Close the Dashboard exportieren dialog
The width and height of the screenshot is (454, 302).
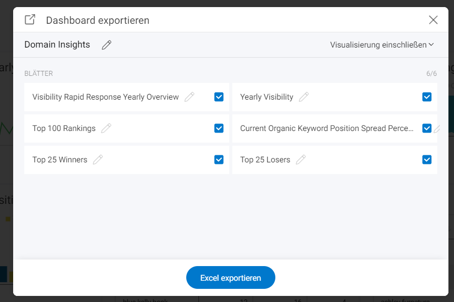tap(433, 20)
